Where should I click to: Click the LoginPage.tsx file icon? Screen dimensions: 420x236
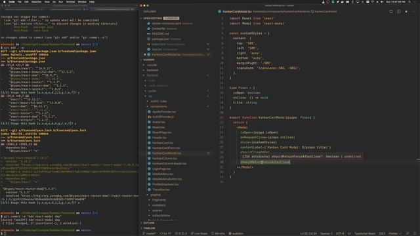coord(149,169)
